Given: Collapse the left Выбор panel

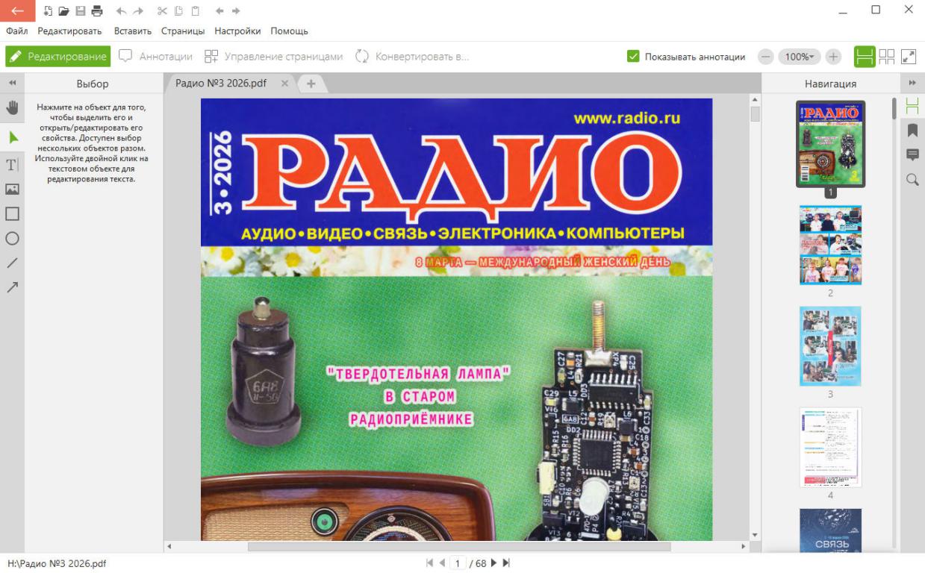Looking at the screenshot, I should coord(12,84).
